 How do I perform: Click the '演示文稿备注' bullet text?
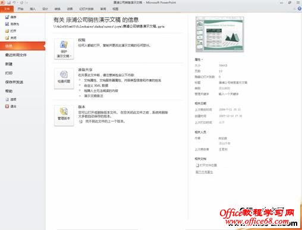point(93,96)
